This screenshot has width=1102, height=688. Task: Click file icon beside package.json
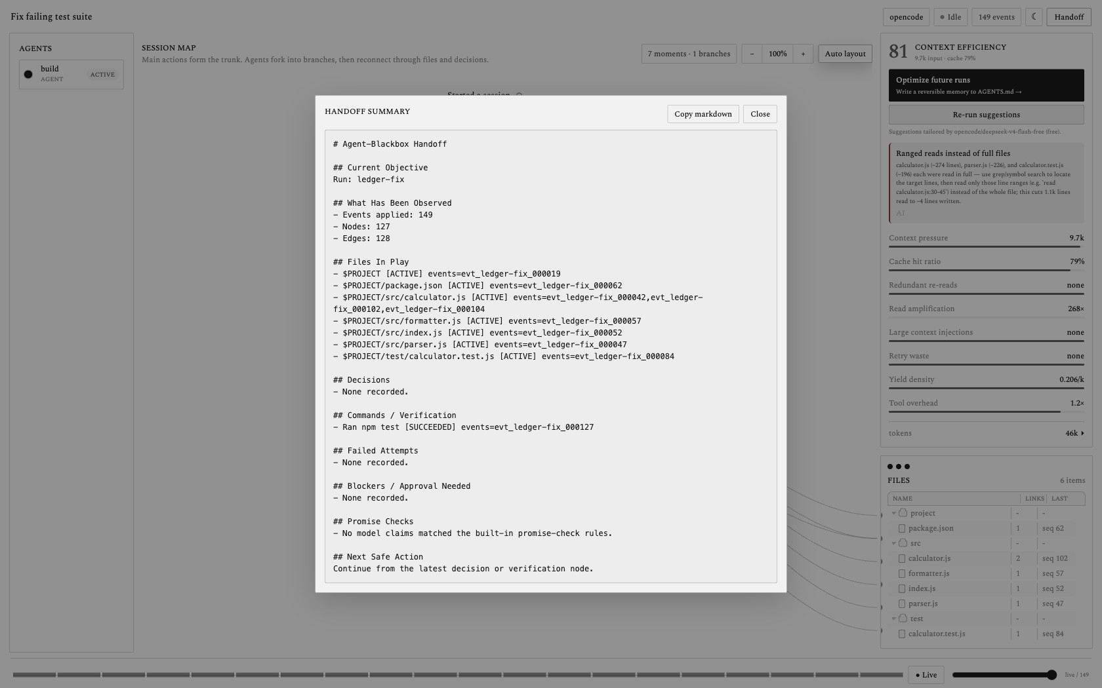click(x=902, y=528)
